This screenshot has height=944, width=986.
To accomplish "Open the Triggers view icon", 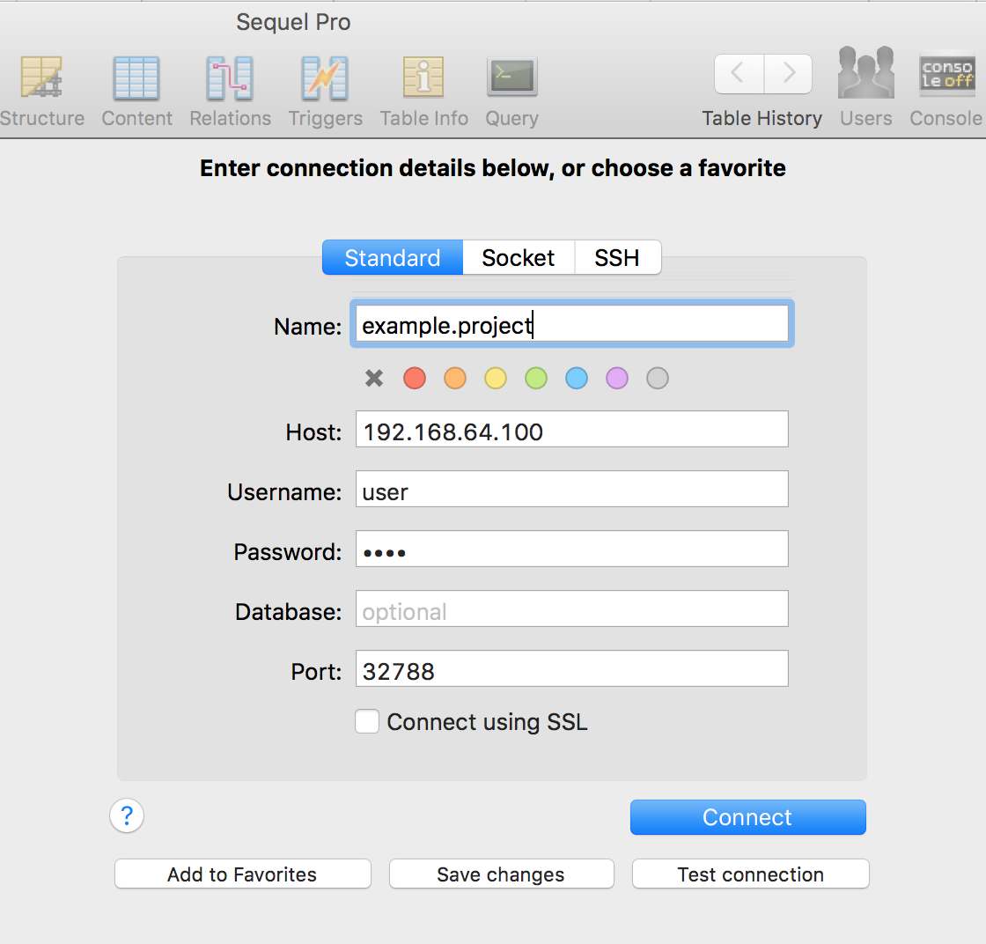I will (x=325, y=78).
